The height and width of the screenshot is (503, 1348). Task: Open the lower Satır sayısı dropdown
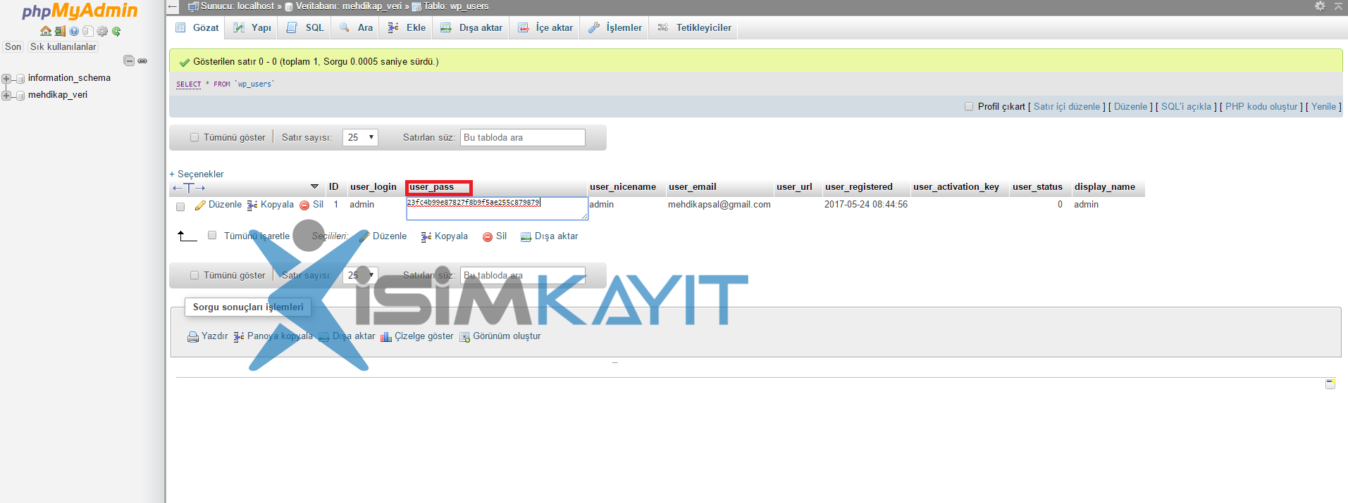click(360, 275)
